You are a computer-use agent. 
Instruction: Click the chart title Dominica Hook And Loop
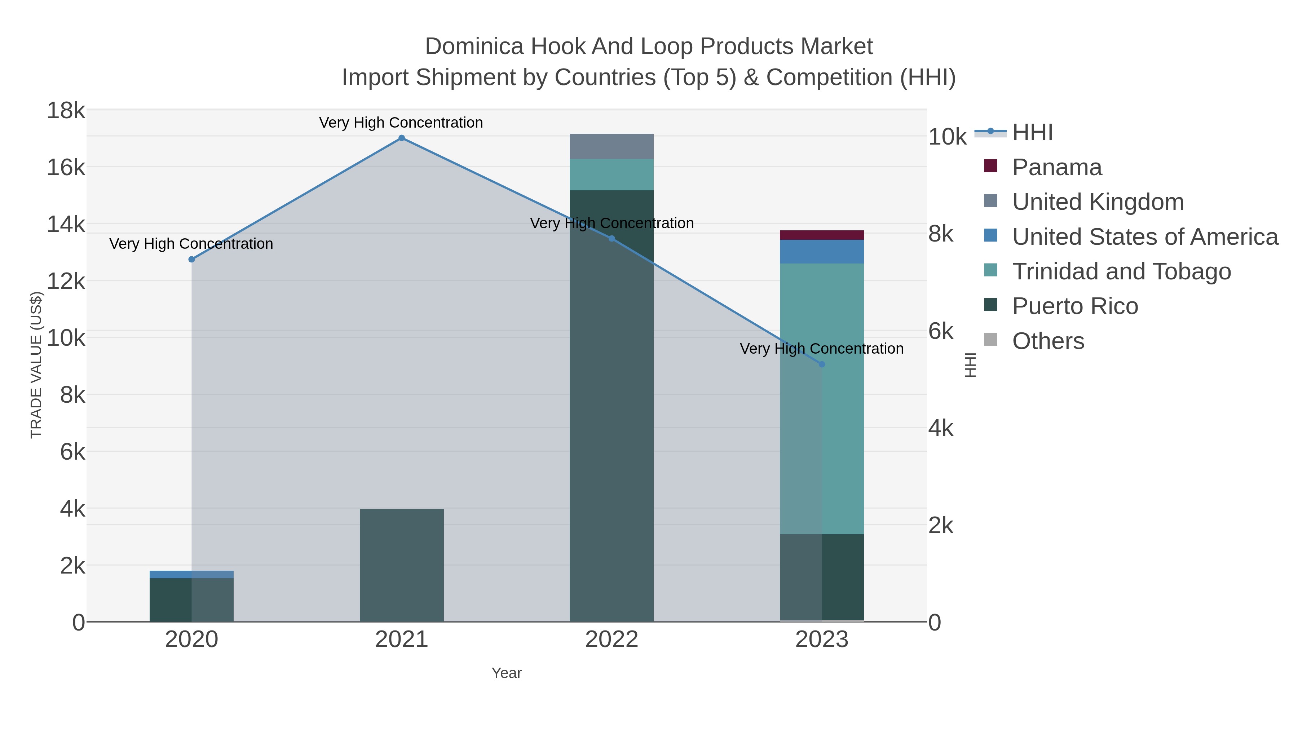click(649, 47)
